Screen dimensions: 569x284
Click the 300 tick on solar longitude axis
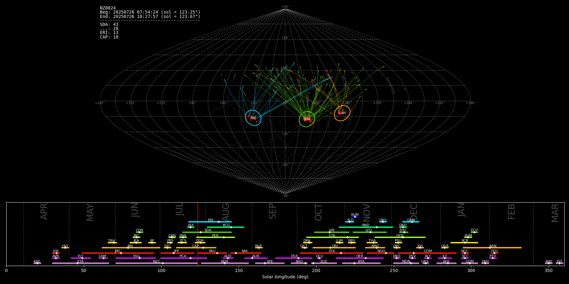(471, 270)
